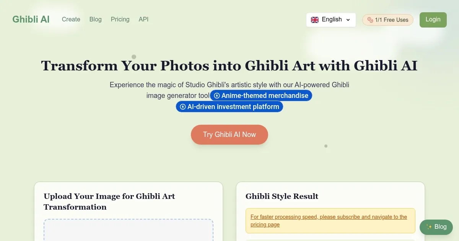Select Blog from the top navigation

point(95,19)
